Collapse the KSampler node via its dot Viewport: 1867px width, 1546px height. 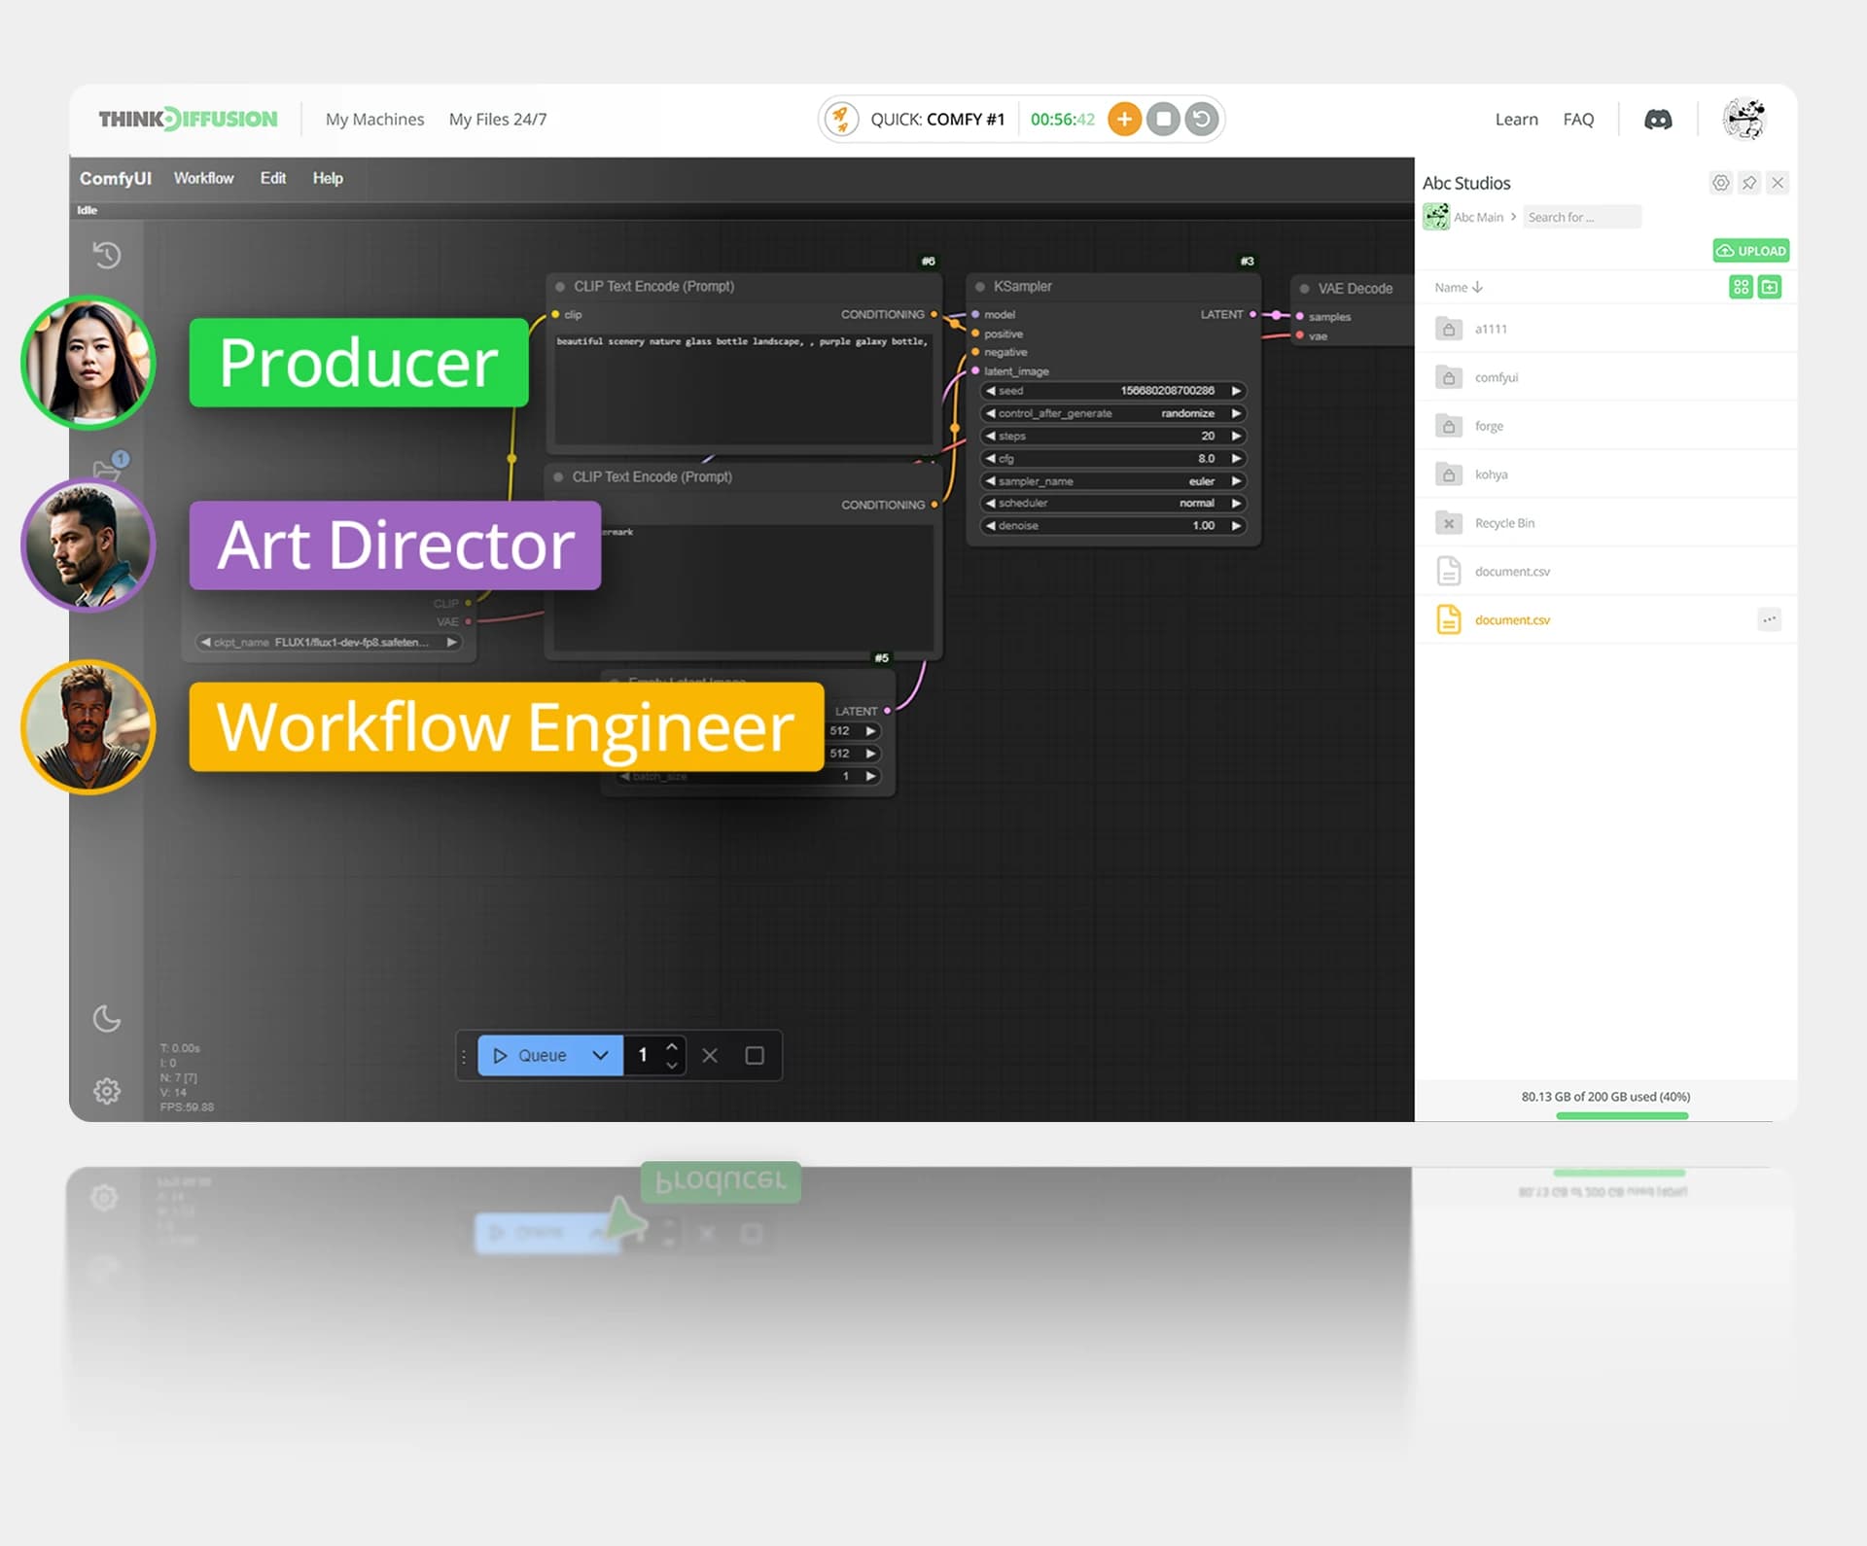[980, 287]
